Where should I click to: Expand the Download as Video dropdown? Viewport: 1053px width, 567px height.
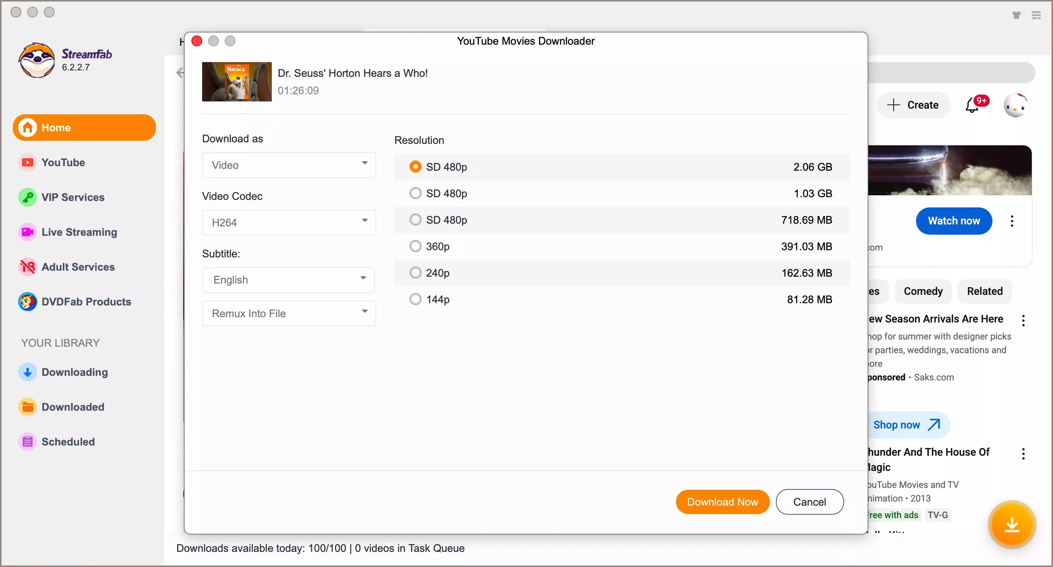coord(289,165)
